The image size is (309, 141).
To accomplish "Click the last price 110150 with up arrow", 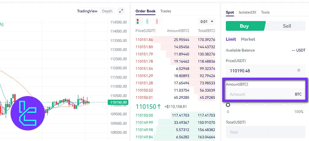I will click(x=148, y=107).
